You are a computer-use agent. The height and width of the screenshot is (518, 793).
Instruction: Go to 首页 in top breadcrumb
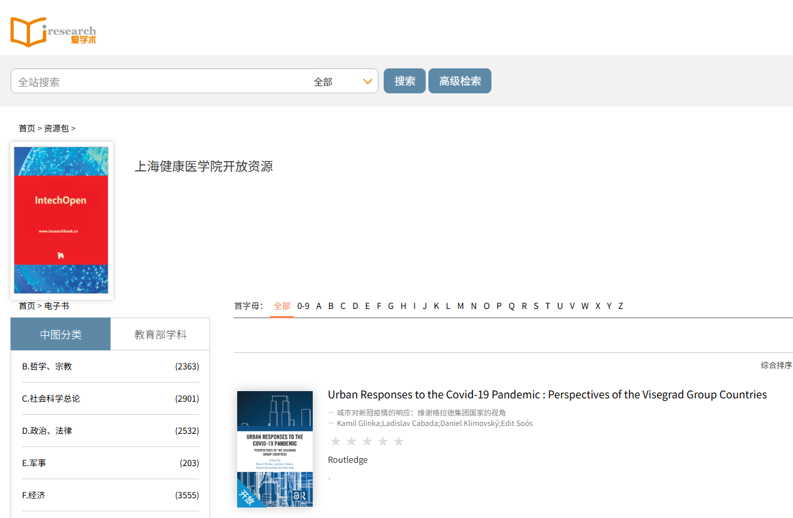27,128
